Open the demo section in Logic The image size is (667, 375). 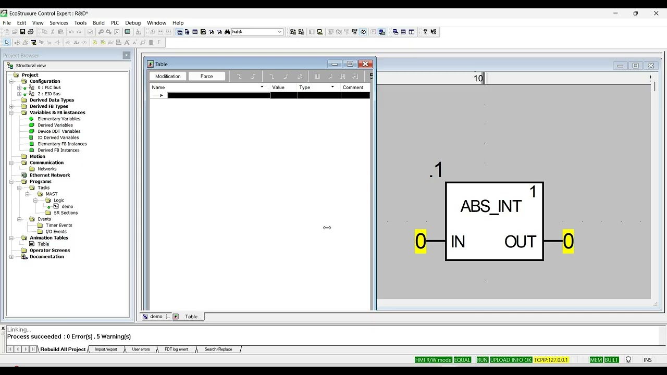pos(67,206)
